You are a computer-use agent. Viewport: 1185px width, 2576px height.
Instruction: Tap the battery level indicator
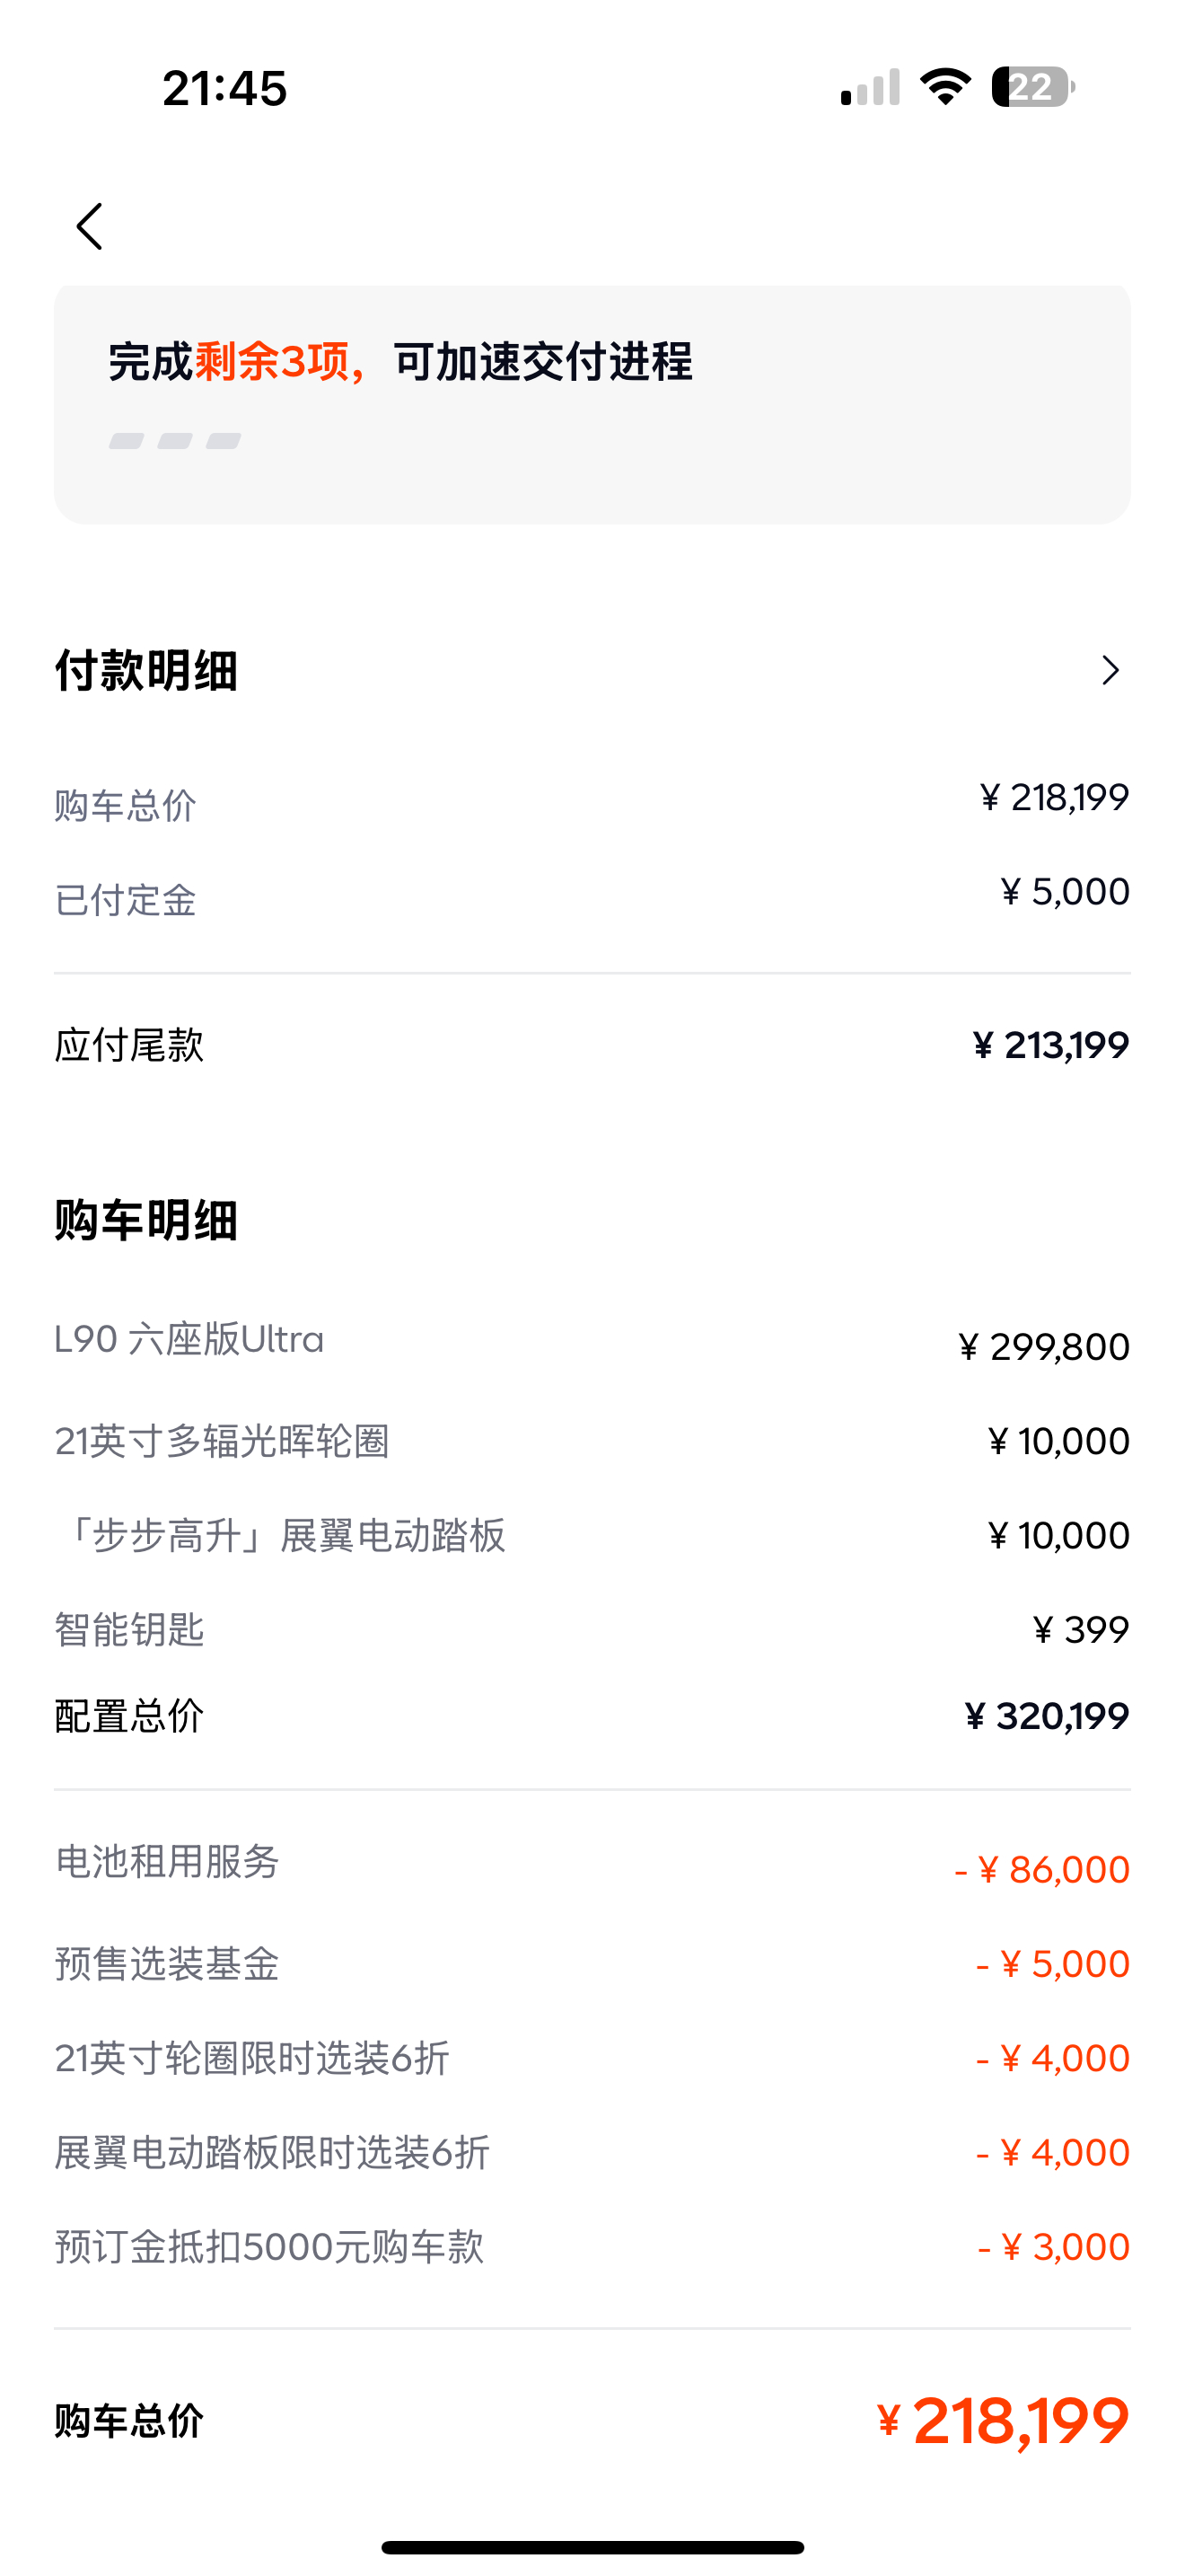pos(1033,87)
